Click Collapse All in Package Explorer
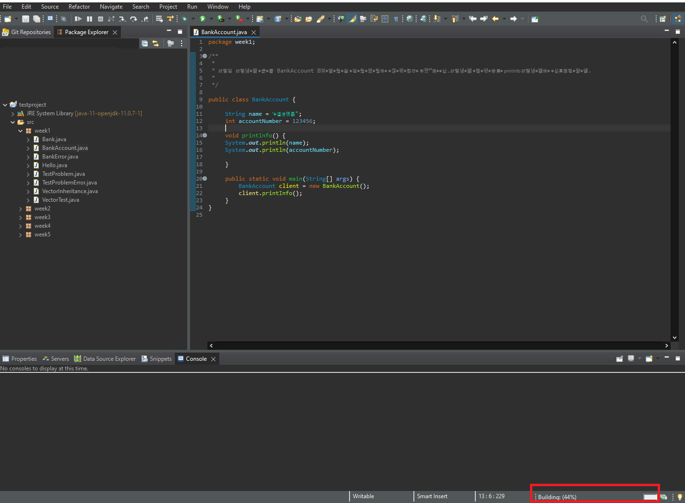 point(144,43)
